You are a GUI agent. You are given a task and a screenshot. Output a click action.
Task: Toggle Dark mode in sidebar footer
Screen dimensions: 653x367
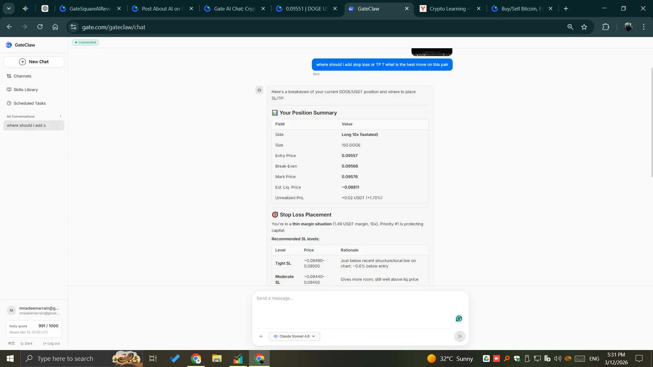click(27, 344)
